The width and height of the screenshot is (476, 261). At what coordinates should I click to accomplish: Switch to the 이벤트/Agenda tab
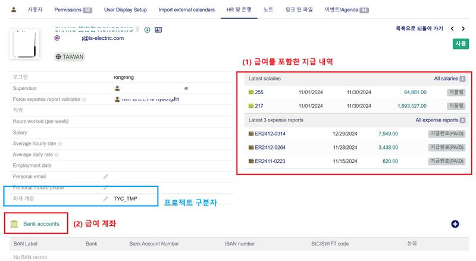pos(347,10)
